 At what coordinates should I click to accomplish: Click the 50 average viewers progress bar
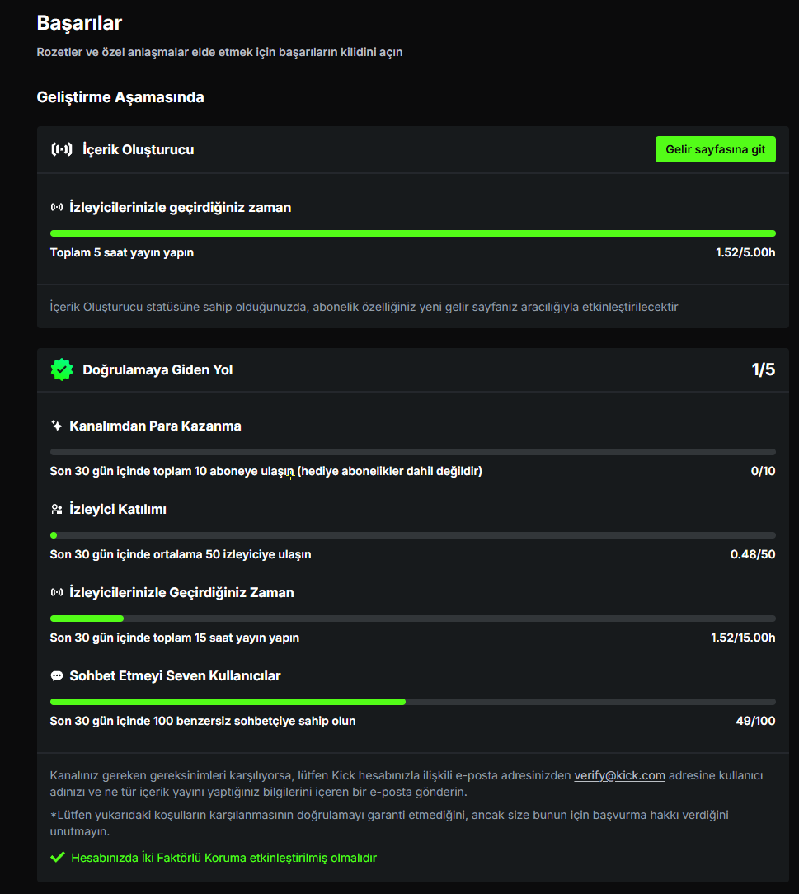click(x=412, y=535)
